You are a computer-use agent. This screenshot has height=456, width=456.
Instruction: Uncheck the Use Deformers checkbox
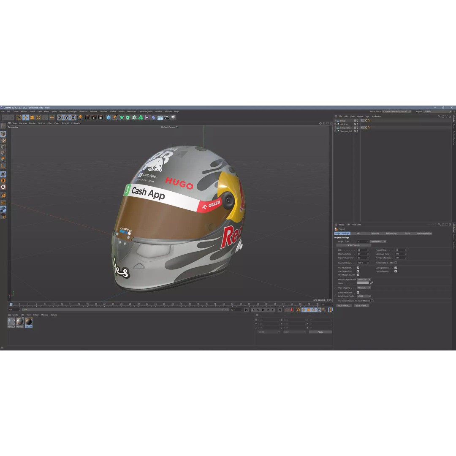(396, 271)
